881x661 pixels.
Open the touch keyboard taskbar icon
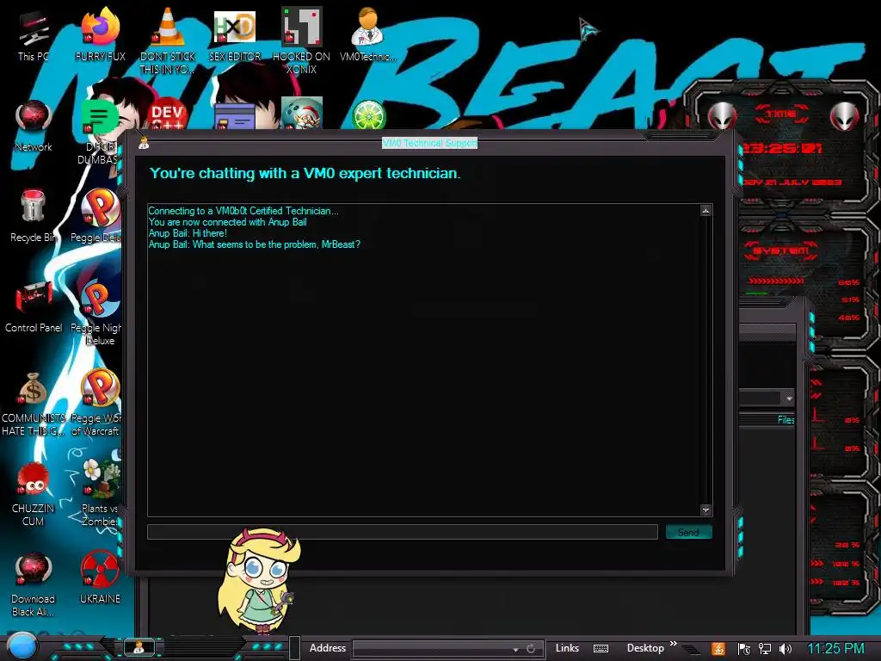point(601,649)
